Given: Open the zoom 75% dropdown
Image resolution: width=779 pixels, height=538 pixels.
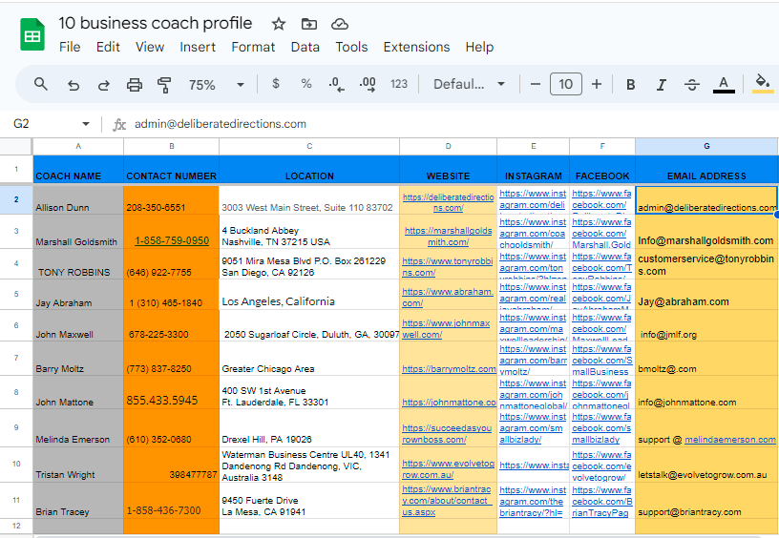Looking at the screenshot, I should [x=216, y=84].
